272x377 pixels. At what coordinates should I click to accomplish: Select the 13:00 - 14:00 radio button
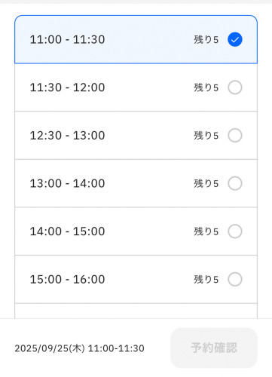coord(235,183)
